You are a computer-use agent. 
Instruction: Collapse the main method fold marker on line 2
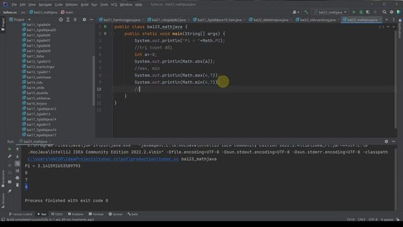[112, 33]
